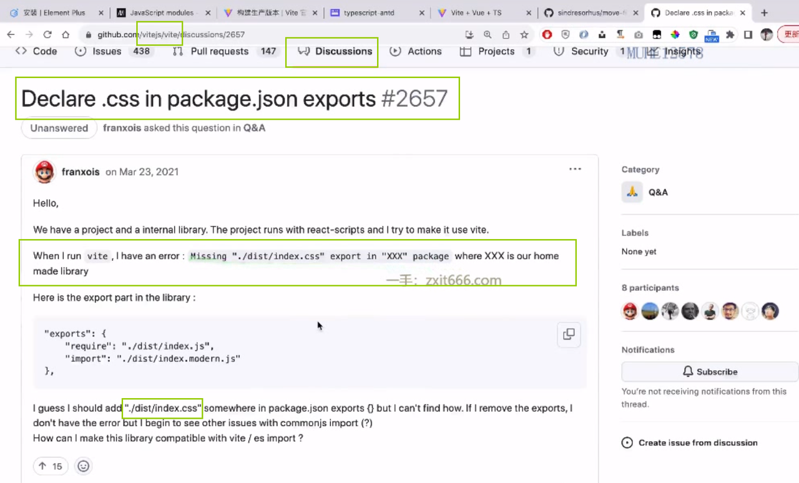Subscribe to thread notifications
Screen dimensions: 799x483
tap(710, 371)
